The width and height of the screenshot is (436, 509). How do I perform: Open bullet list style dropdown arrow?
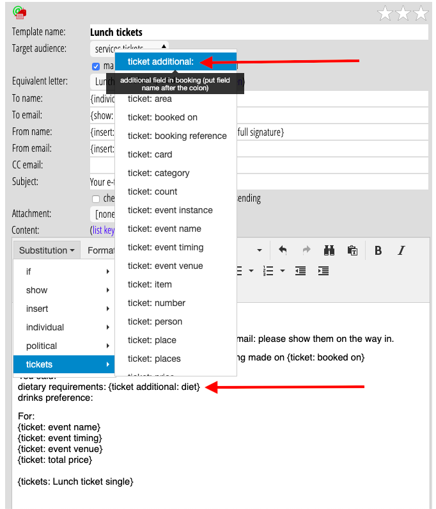pos(251,271)
